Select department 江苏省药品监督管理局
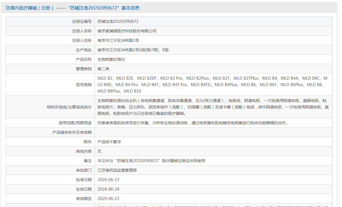Screen dimensions: 342x207 (117, 170)
